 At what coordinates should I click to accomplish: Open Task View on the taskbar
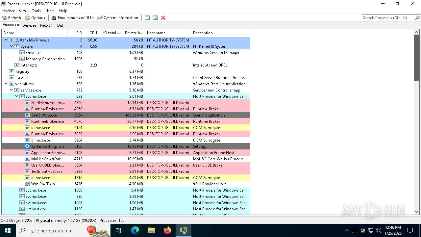[118, 230]
